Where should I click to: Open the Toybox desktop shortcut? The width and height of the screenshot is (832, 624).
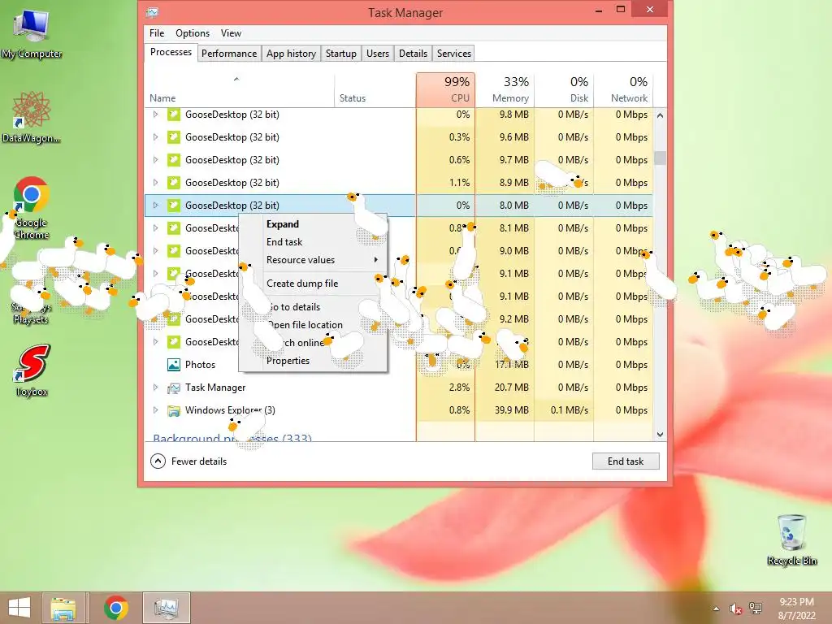coord(32,370)
